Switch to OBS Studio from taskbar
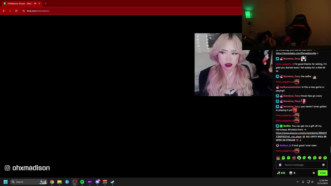The width and height of the screenshot is (331, 186). pyautogui.click(x=74, y=182)
